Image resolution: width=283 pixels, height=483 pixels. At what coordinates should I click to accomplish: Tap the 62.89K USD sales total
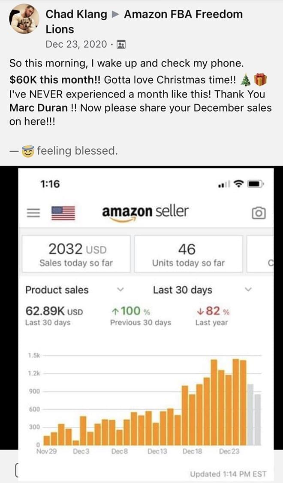click(x=54, y=311)
